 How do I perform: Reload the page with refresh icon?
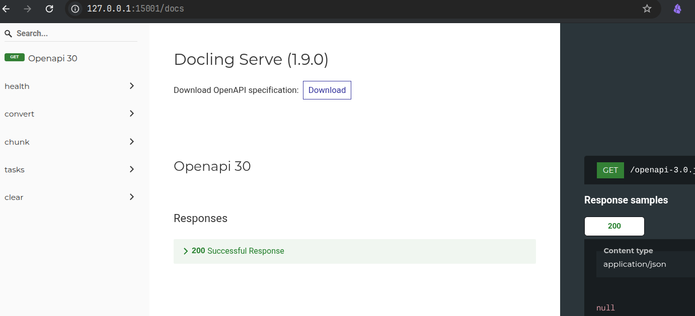coord(49,9)
